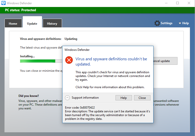Screen dimensions: 195x136
Task: Click the error description paragraph text
Action: pyautogui.click(x=107, y=115)
